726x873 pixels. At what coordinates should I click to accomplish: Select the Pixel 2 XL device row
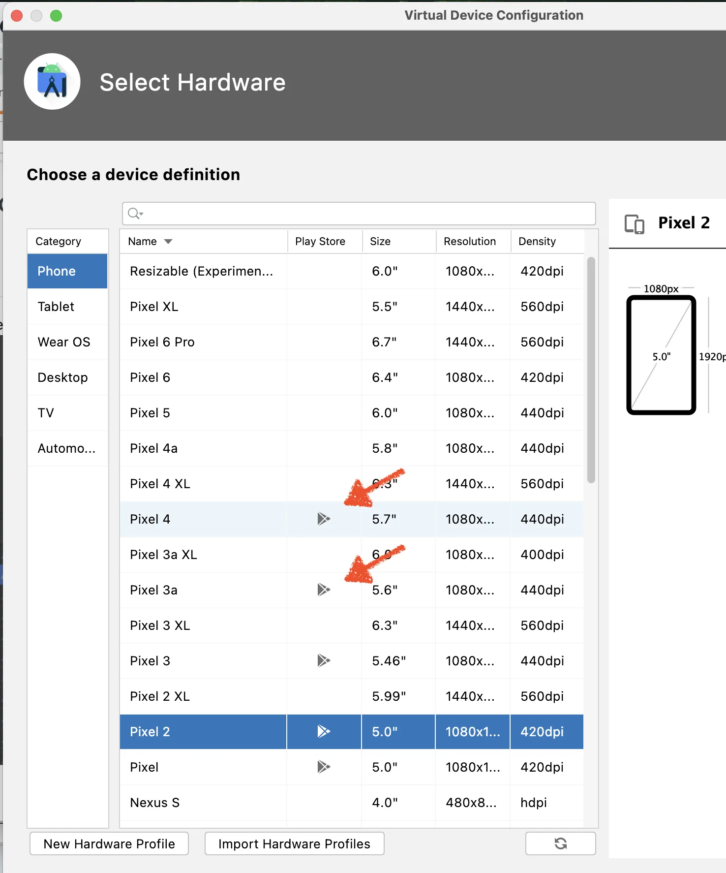[x=352, y=696]
